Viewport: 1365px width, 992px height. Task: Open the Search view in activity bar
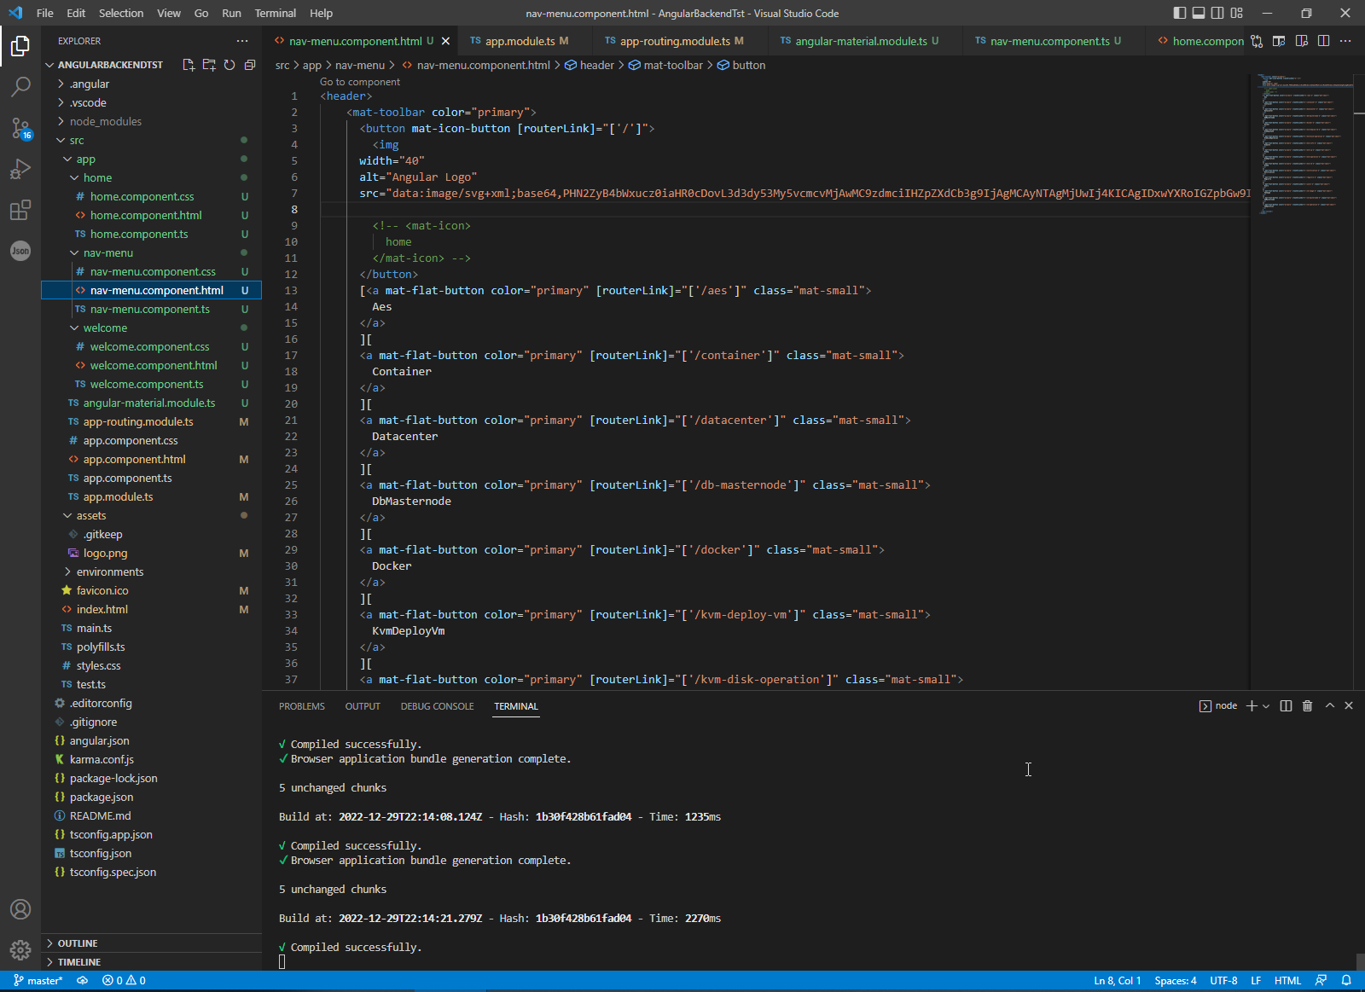pyautogui.click(x=20, y=86)
